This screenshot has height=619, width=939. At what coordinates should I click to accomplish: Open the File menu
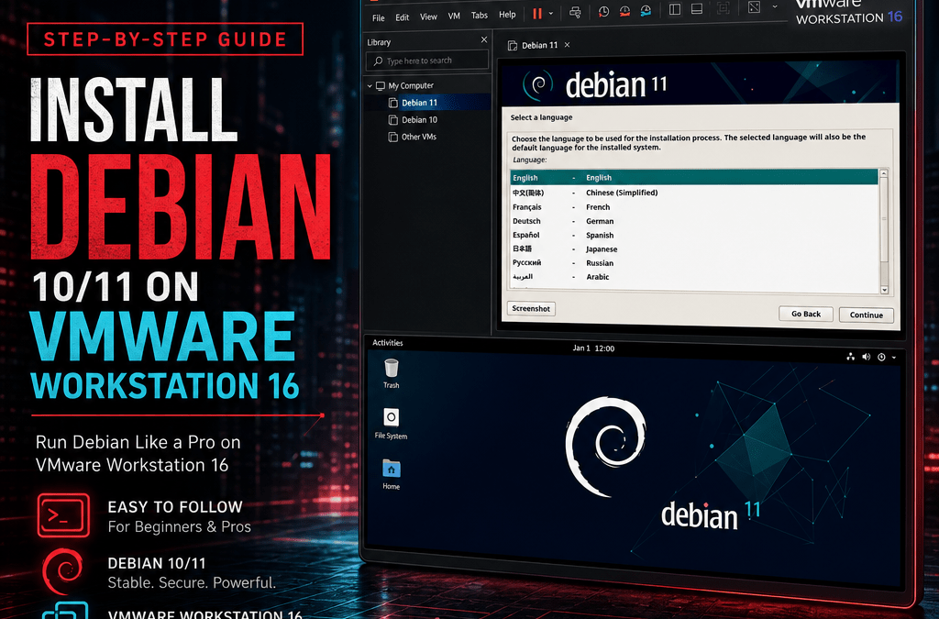[379, 18]
